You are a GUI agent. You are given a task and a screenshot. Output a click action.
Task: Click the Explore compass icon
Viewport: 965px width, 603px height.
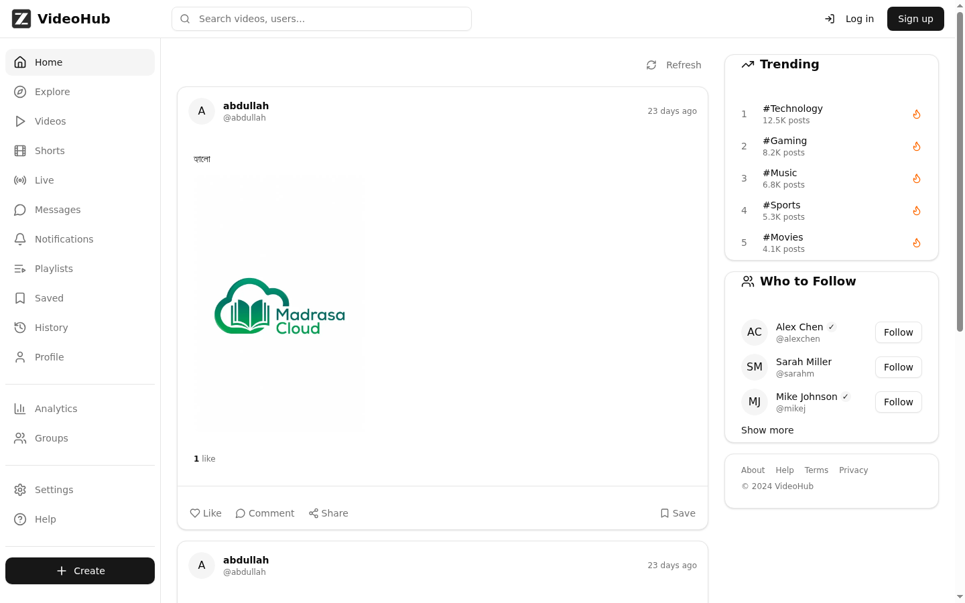point(20,92)
